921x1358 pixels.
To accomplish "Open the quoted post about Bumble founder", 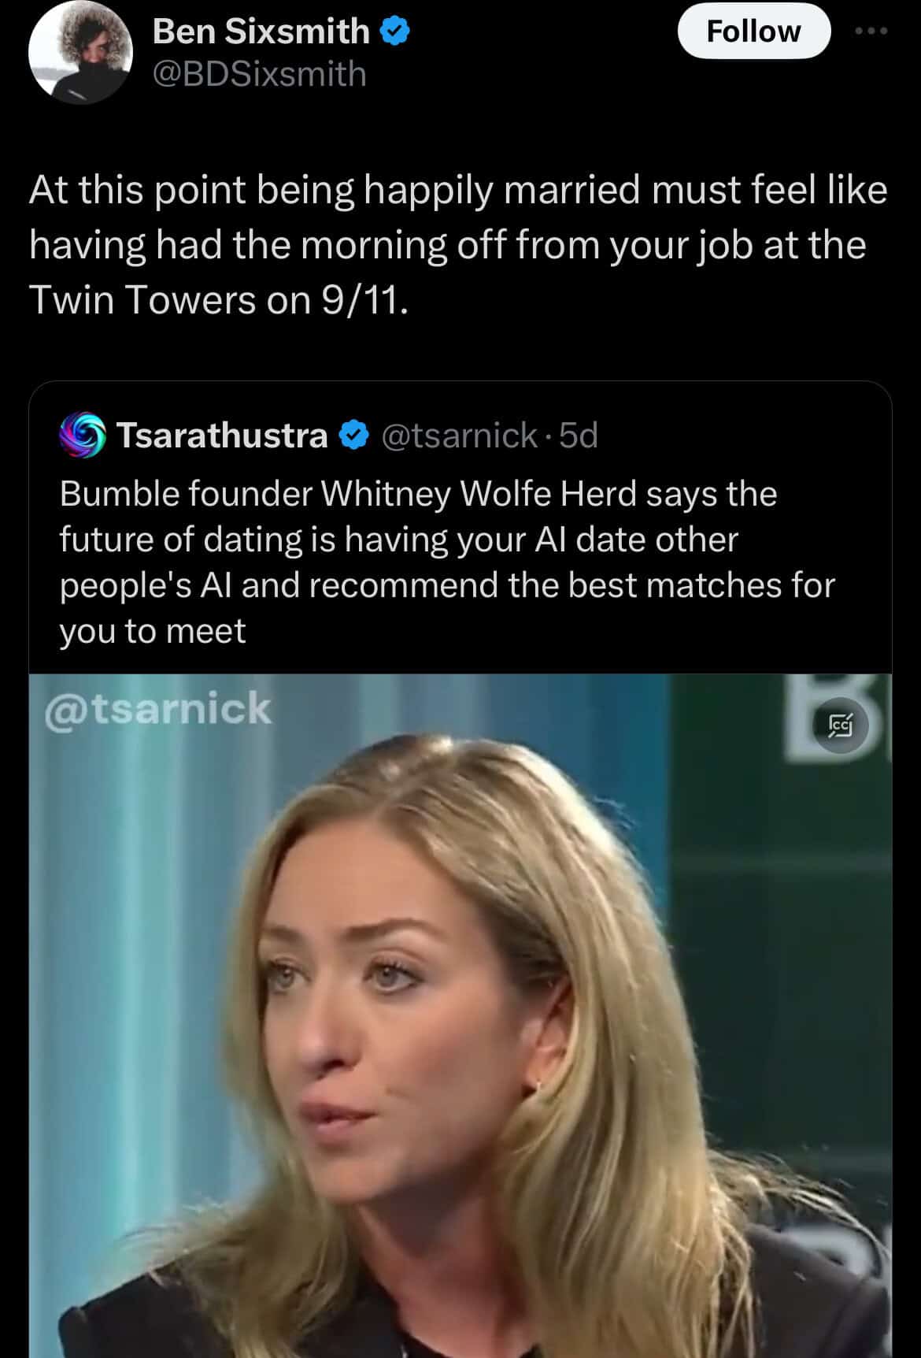I will click(x=447, y=540).
